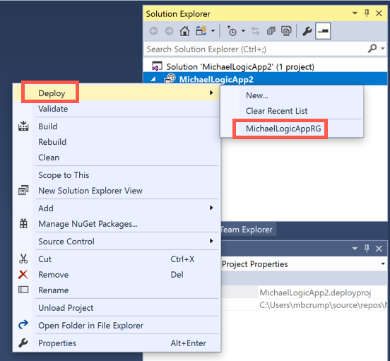Image resolution: width=390 pixels, height=361 pixels.
Task: Toggle the Preview Selected Items button
Action: tap(323, 31)
